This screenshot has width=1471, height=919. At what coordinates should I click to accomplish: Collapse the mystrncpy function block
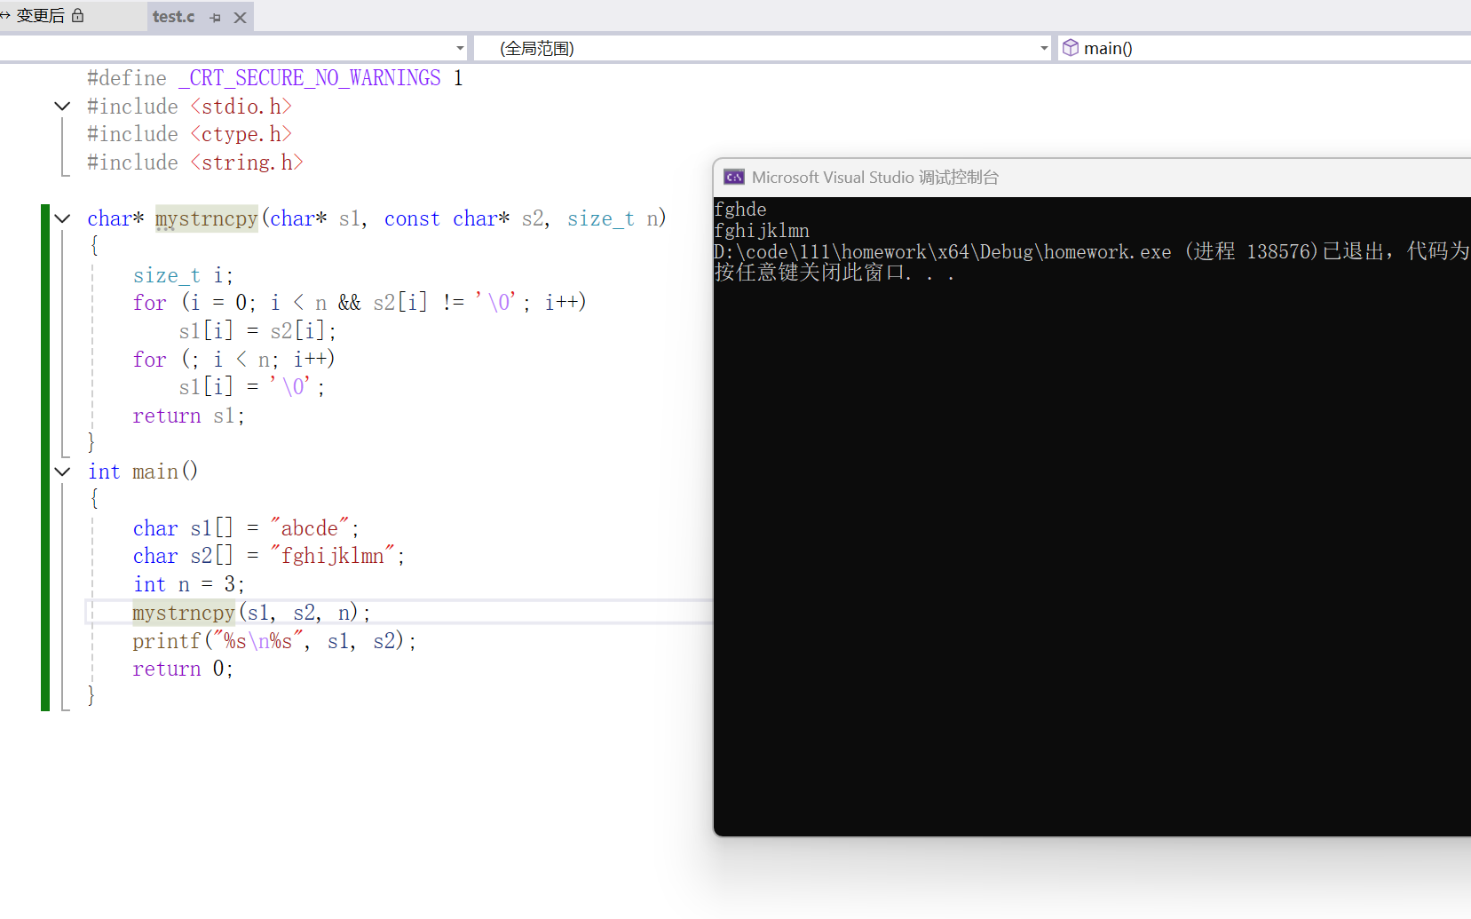click(x=62, y=218)
